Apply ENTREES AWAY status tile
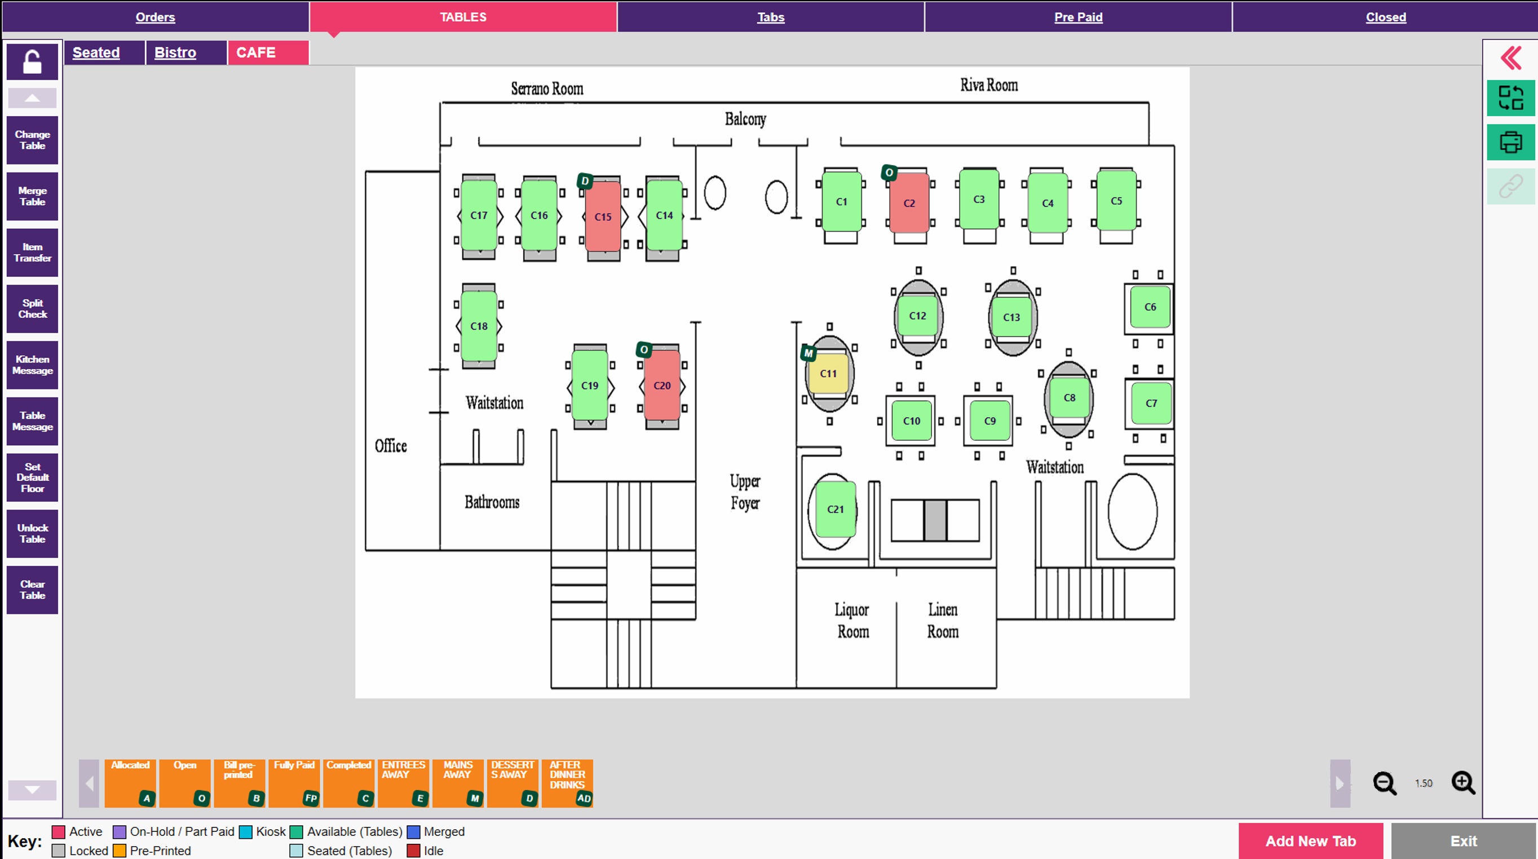 tap(403, 783)
